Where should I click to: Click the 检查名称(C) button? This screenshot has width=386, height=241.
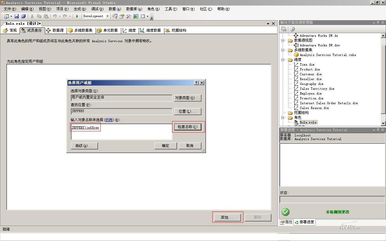(188, 127)
